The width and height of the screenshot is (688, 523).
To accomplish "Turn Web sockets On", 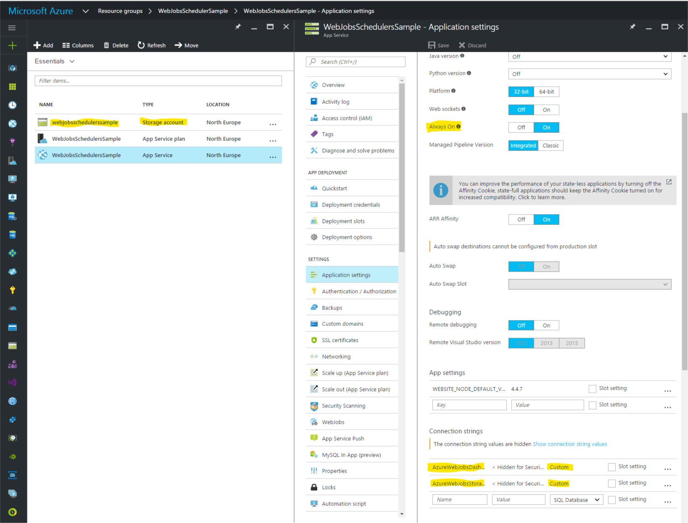I will [x=546, y=110].
